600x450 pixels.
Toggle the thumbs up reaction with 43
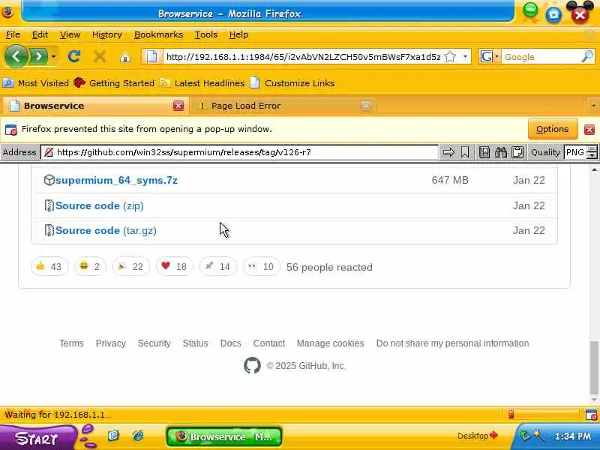(49, 266)
